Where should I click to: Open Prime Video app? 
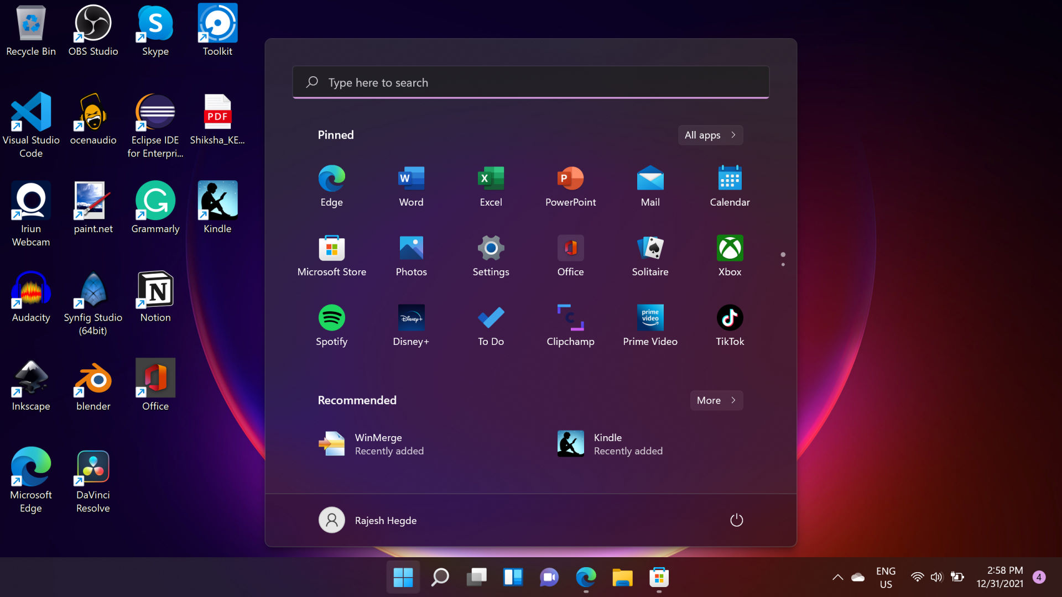tap(650, 326)
